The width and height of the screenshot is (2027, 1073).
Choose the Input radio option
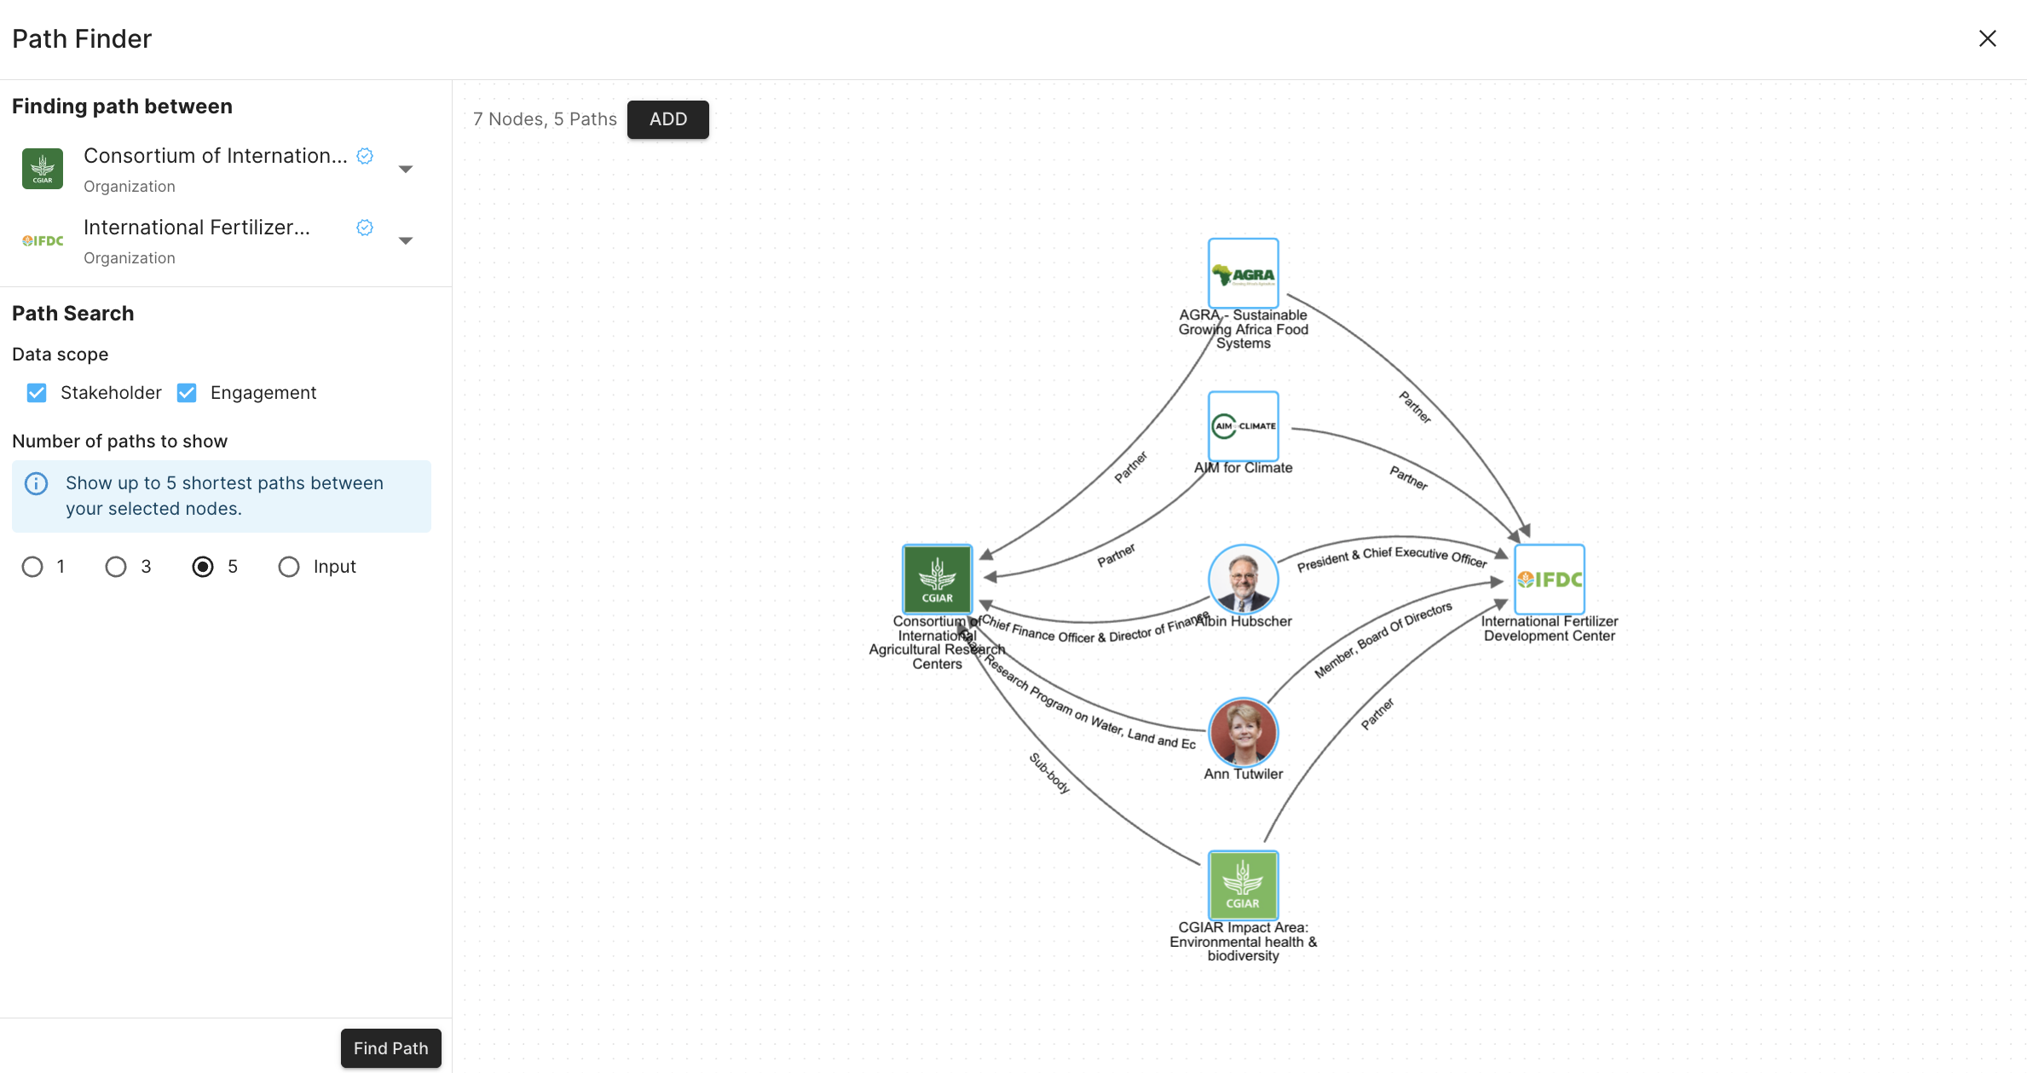pos(289,567)
